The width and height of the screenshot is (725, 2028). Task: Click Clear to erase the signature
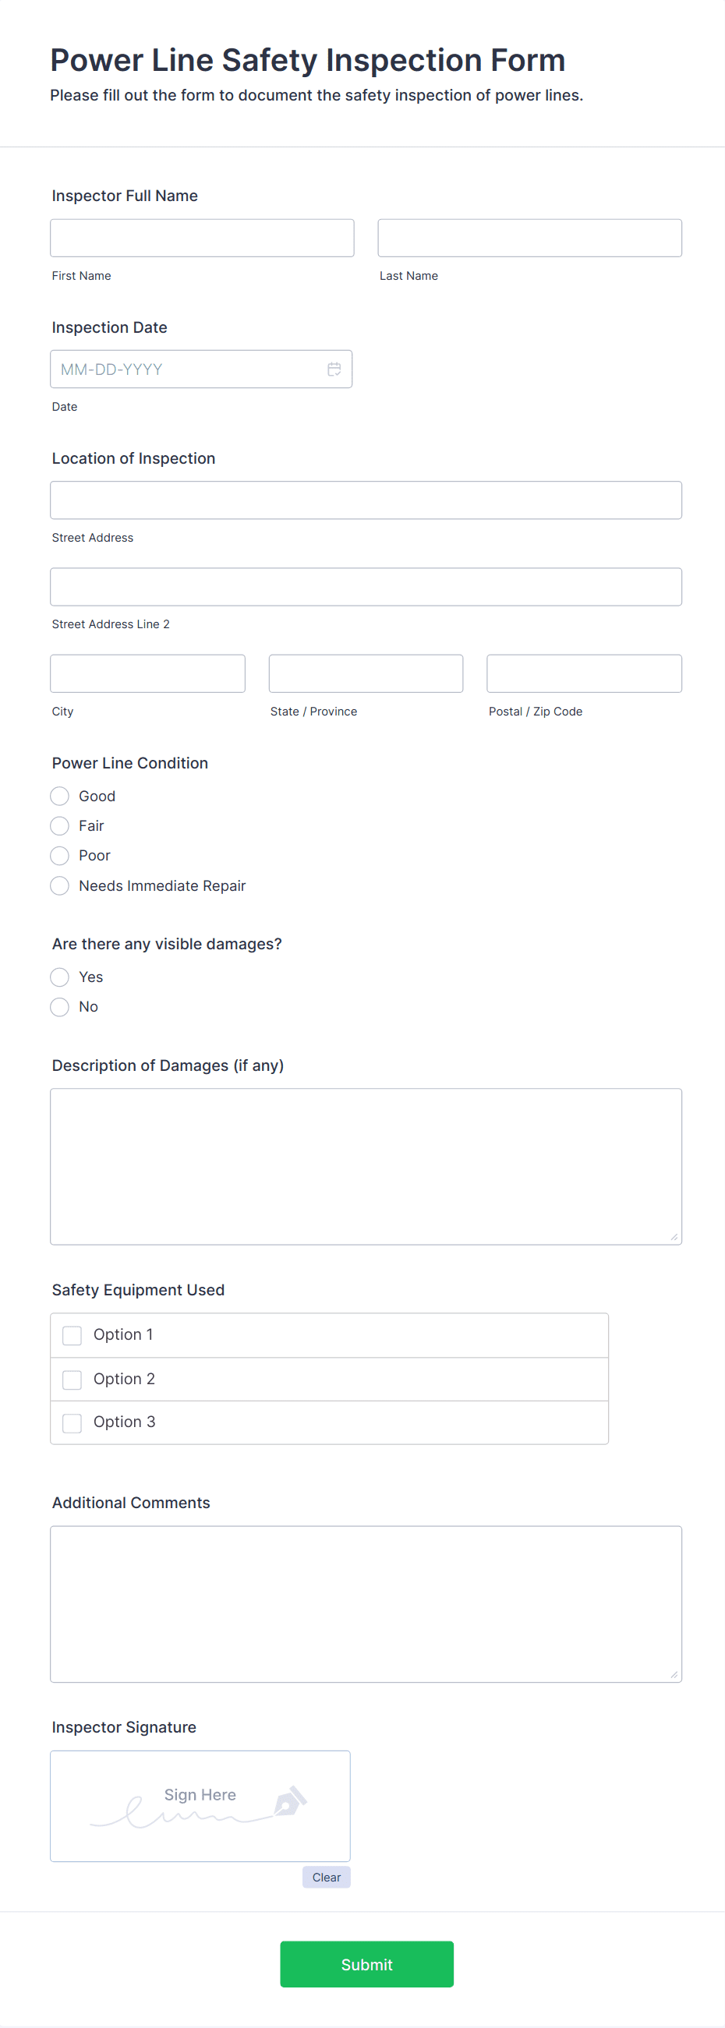326,1877
